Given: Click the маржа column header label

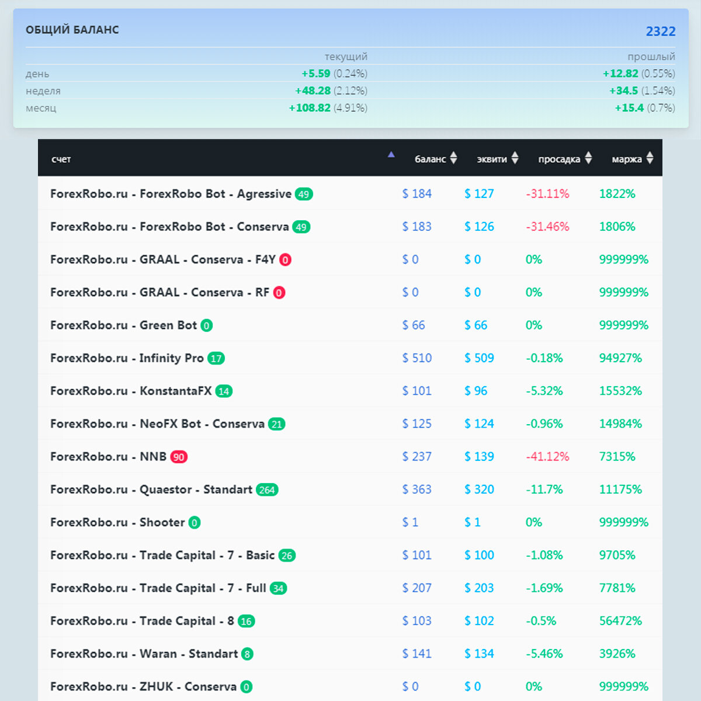Looking at the screenshot, I should tap(627, 159).
